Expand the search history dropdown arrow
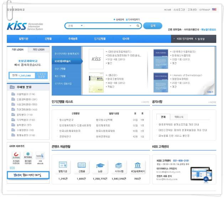 [130, 26]
